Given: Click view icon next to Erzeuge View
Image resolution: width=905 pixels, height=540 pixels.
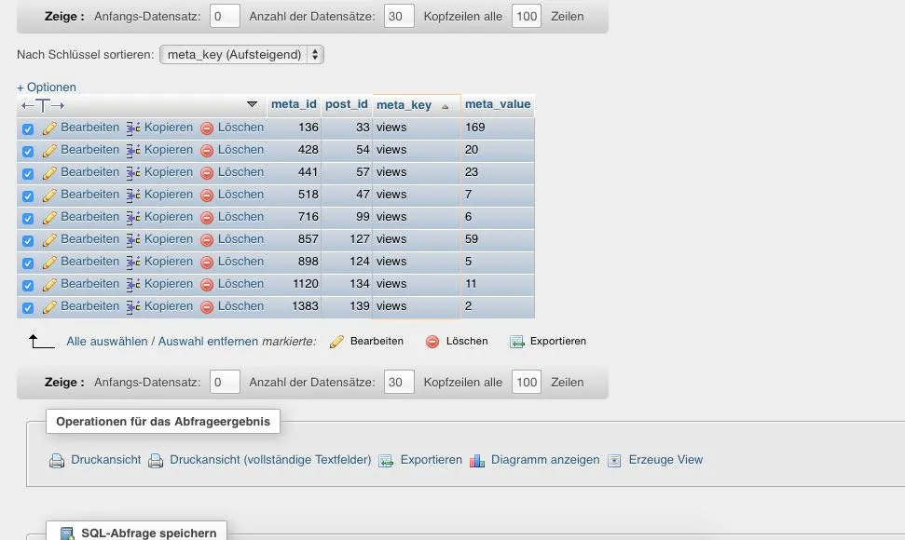Looking at the screenshot, I should coord(615,461).
